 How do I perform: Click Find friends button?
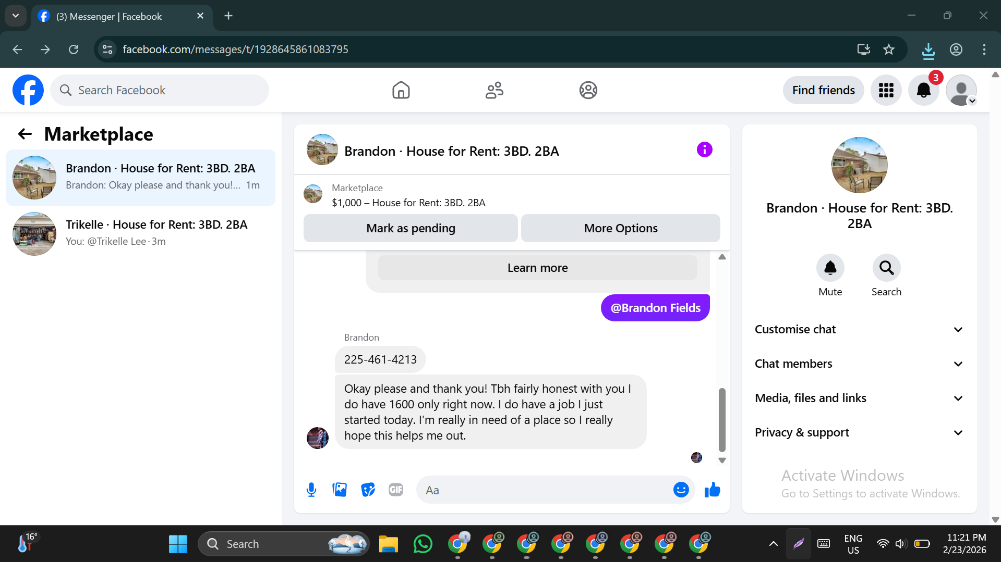823,90
